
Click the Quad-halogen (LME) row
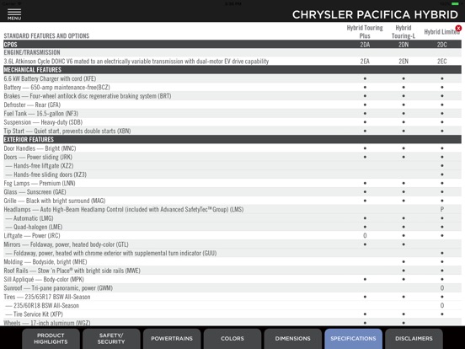point(232,227)
